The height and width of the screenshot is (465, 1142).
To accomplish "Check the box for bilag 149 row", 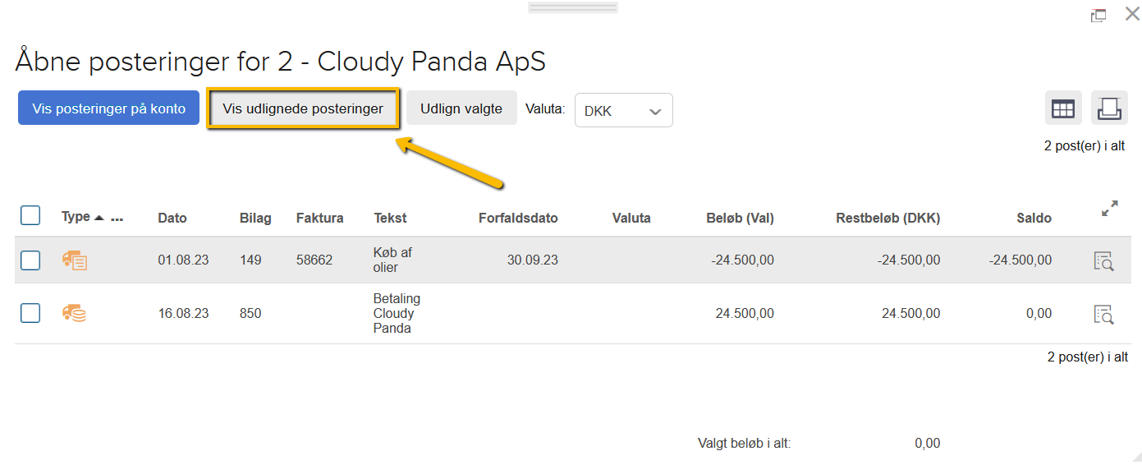I will pos(30,260).
